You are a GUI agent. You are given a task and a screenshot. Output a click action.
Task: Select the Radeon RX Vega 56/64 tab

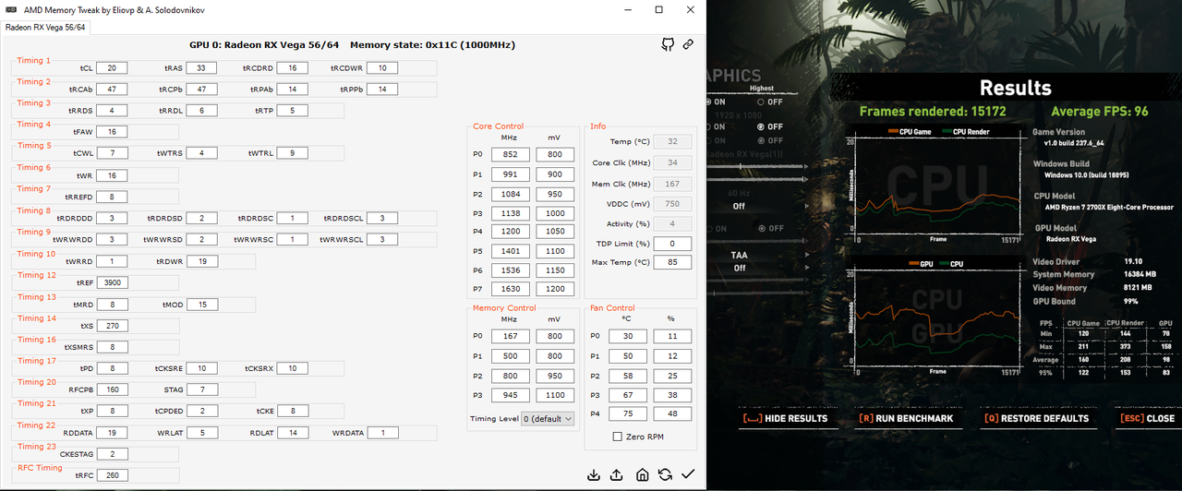(x=45, y=27)
